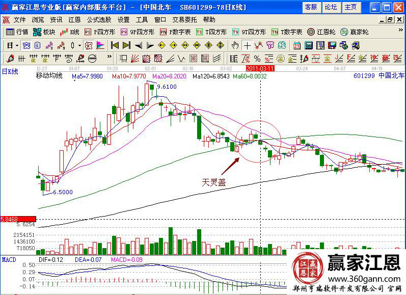Open the candlestick style dropdown arrow
406x295 pixels.
click(x=79, y=45)
